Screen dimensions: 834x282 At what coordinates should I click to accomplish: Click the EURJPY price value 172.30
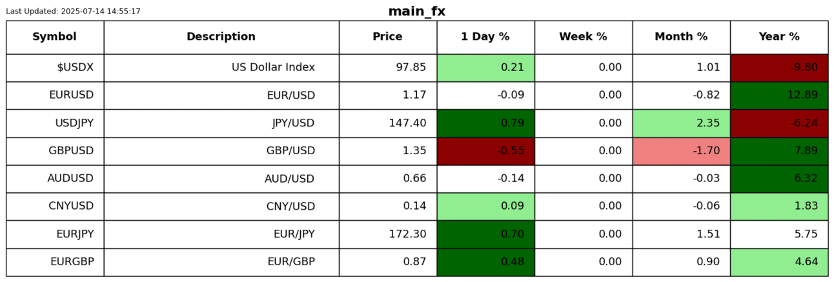[x=407, y=234]
